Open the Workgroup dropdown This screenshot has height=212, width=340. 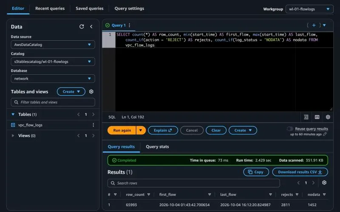309,9
